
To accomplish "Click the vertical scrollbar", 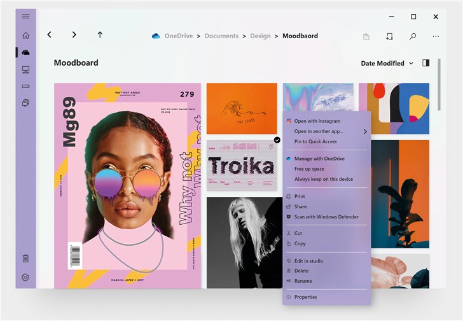I will coord(439,85).
